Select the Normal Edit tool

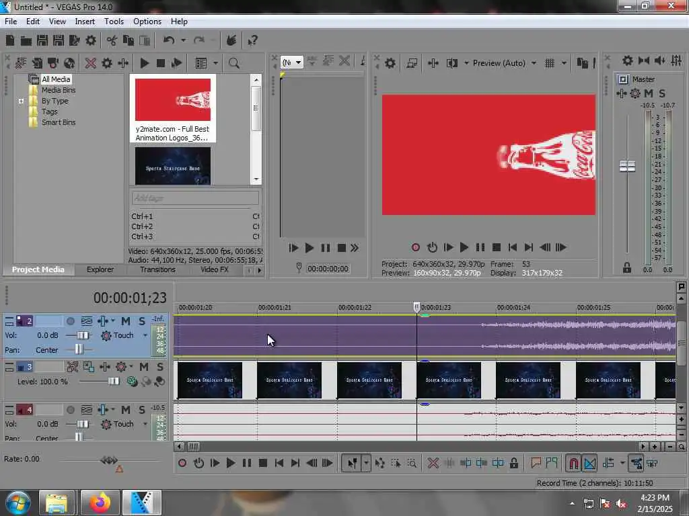pyautogui.click(x=353, y=463)
